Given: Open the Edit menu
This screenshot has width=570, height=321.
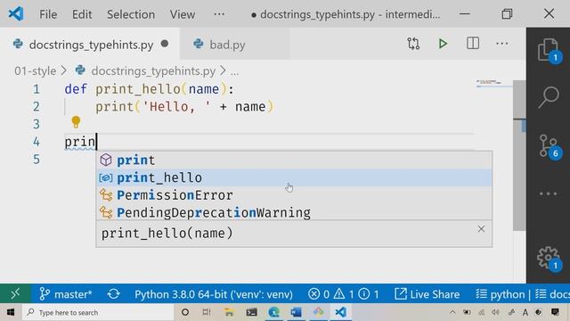Looking at the screenshot, I should click(x=82, y=14).
